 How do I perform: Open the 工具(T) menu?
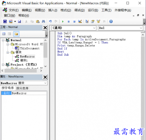(x=106, y=10)
